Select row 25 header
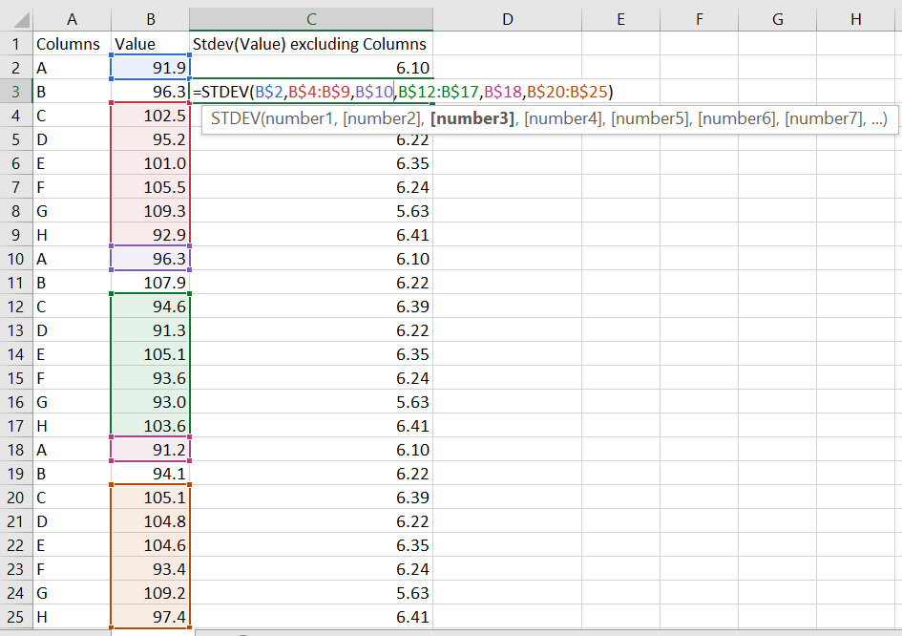Viewport: 902px width, 636px height. (15, 617)
